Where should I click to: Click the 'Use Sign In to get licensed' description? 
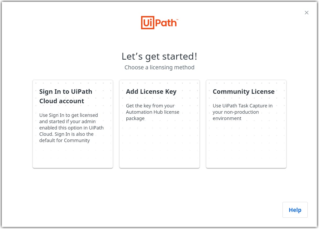71,128
